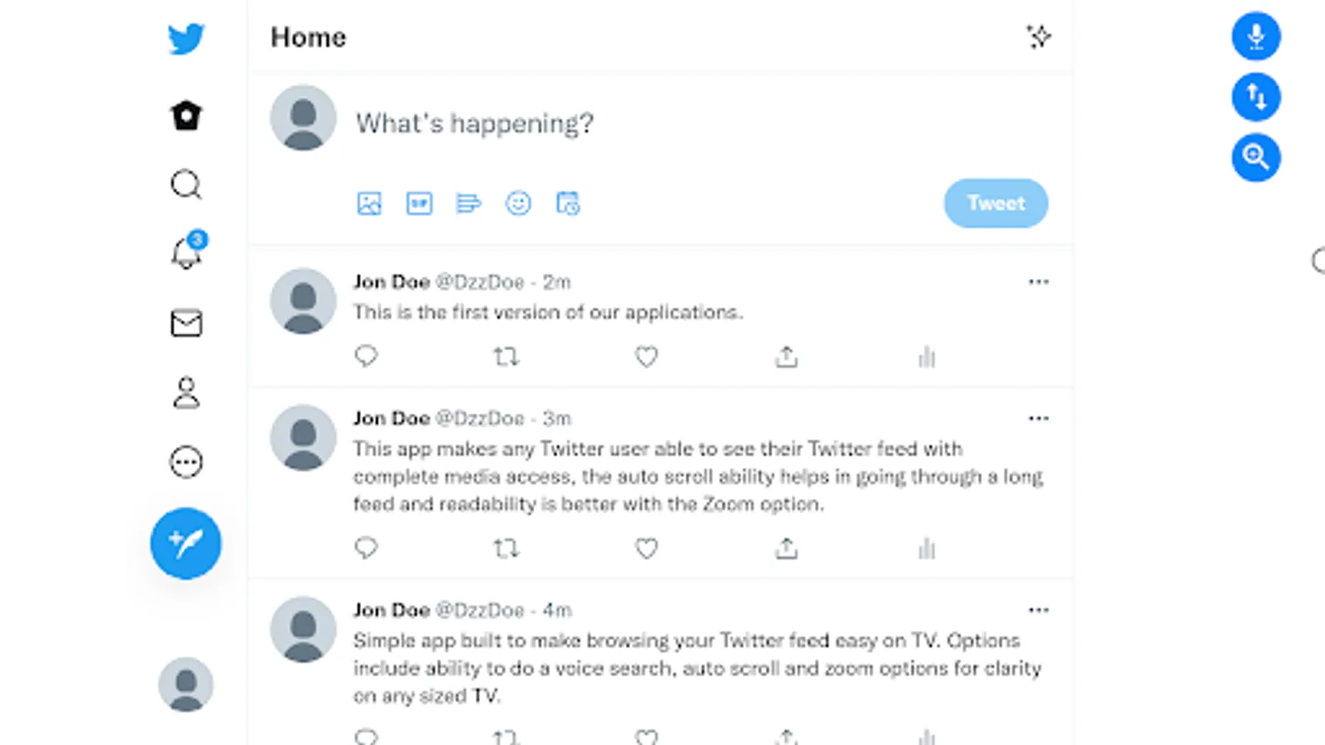The width and height of the screenshot is (1325, 745).
Task: Open the More circle menu in sidebar
Action: coord(185,462)
